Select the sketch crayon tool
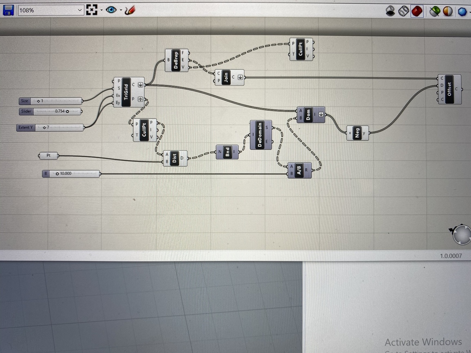The height and width of the screenshot is (353, 471). pos(129,10)
